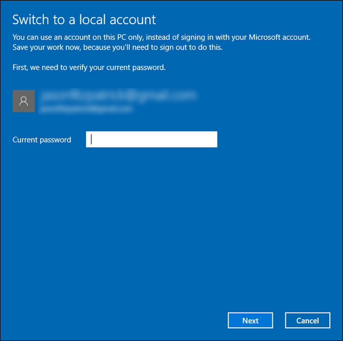
Task: Click the text cursor in password box
Action: (92, 139)
